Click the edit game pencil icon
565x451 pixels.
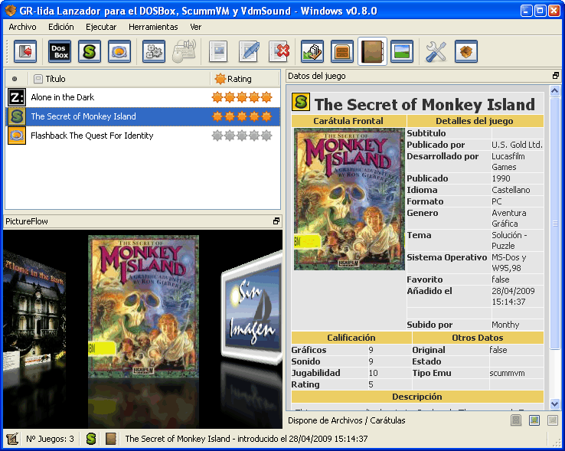pos(250,51)
